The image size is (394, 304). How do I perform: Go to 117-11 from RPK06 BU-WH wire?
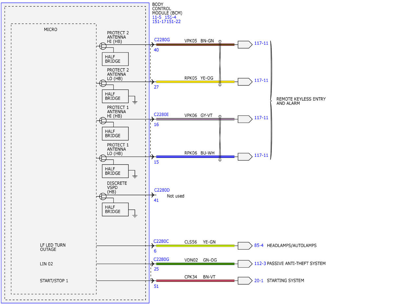coord(261,155)
